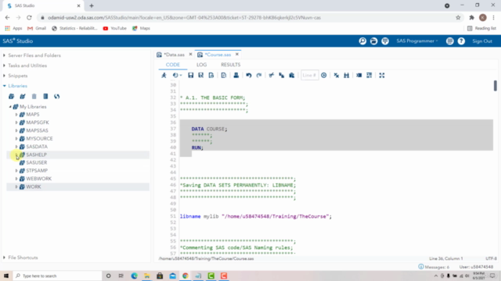The width and height of the screenshot is (501, 281).
Task: Click the program summary page icon
Action: click(224, 76)
